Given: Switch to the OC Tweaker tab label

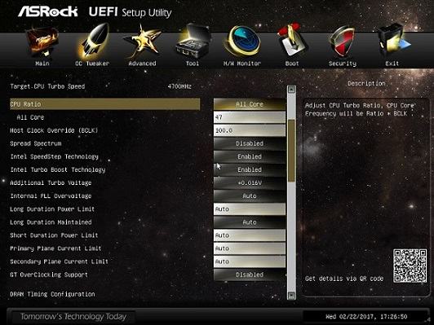Looking at the screenshot, I should tap(92, 64).
